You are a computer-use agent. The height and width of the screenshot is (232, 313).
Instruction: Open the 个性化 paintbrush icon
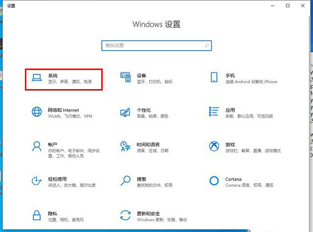(125, 112)
